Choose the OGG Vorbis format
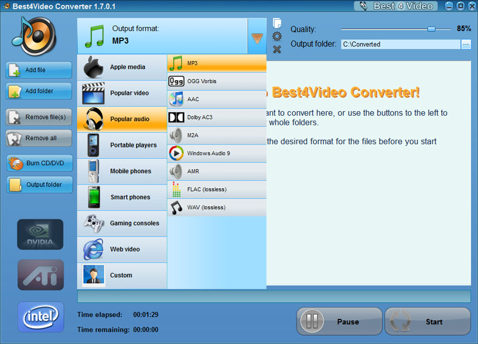Viewport: 478px width, 344px height. pos(217,81)
